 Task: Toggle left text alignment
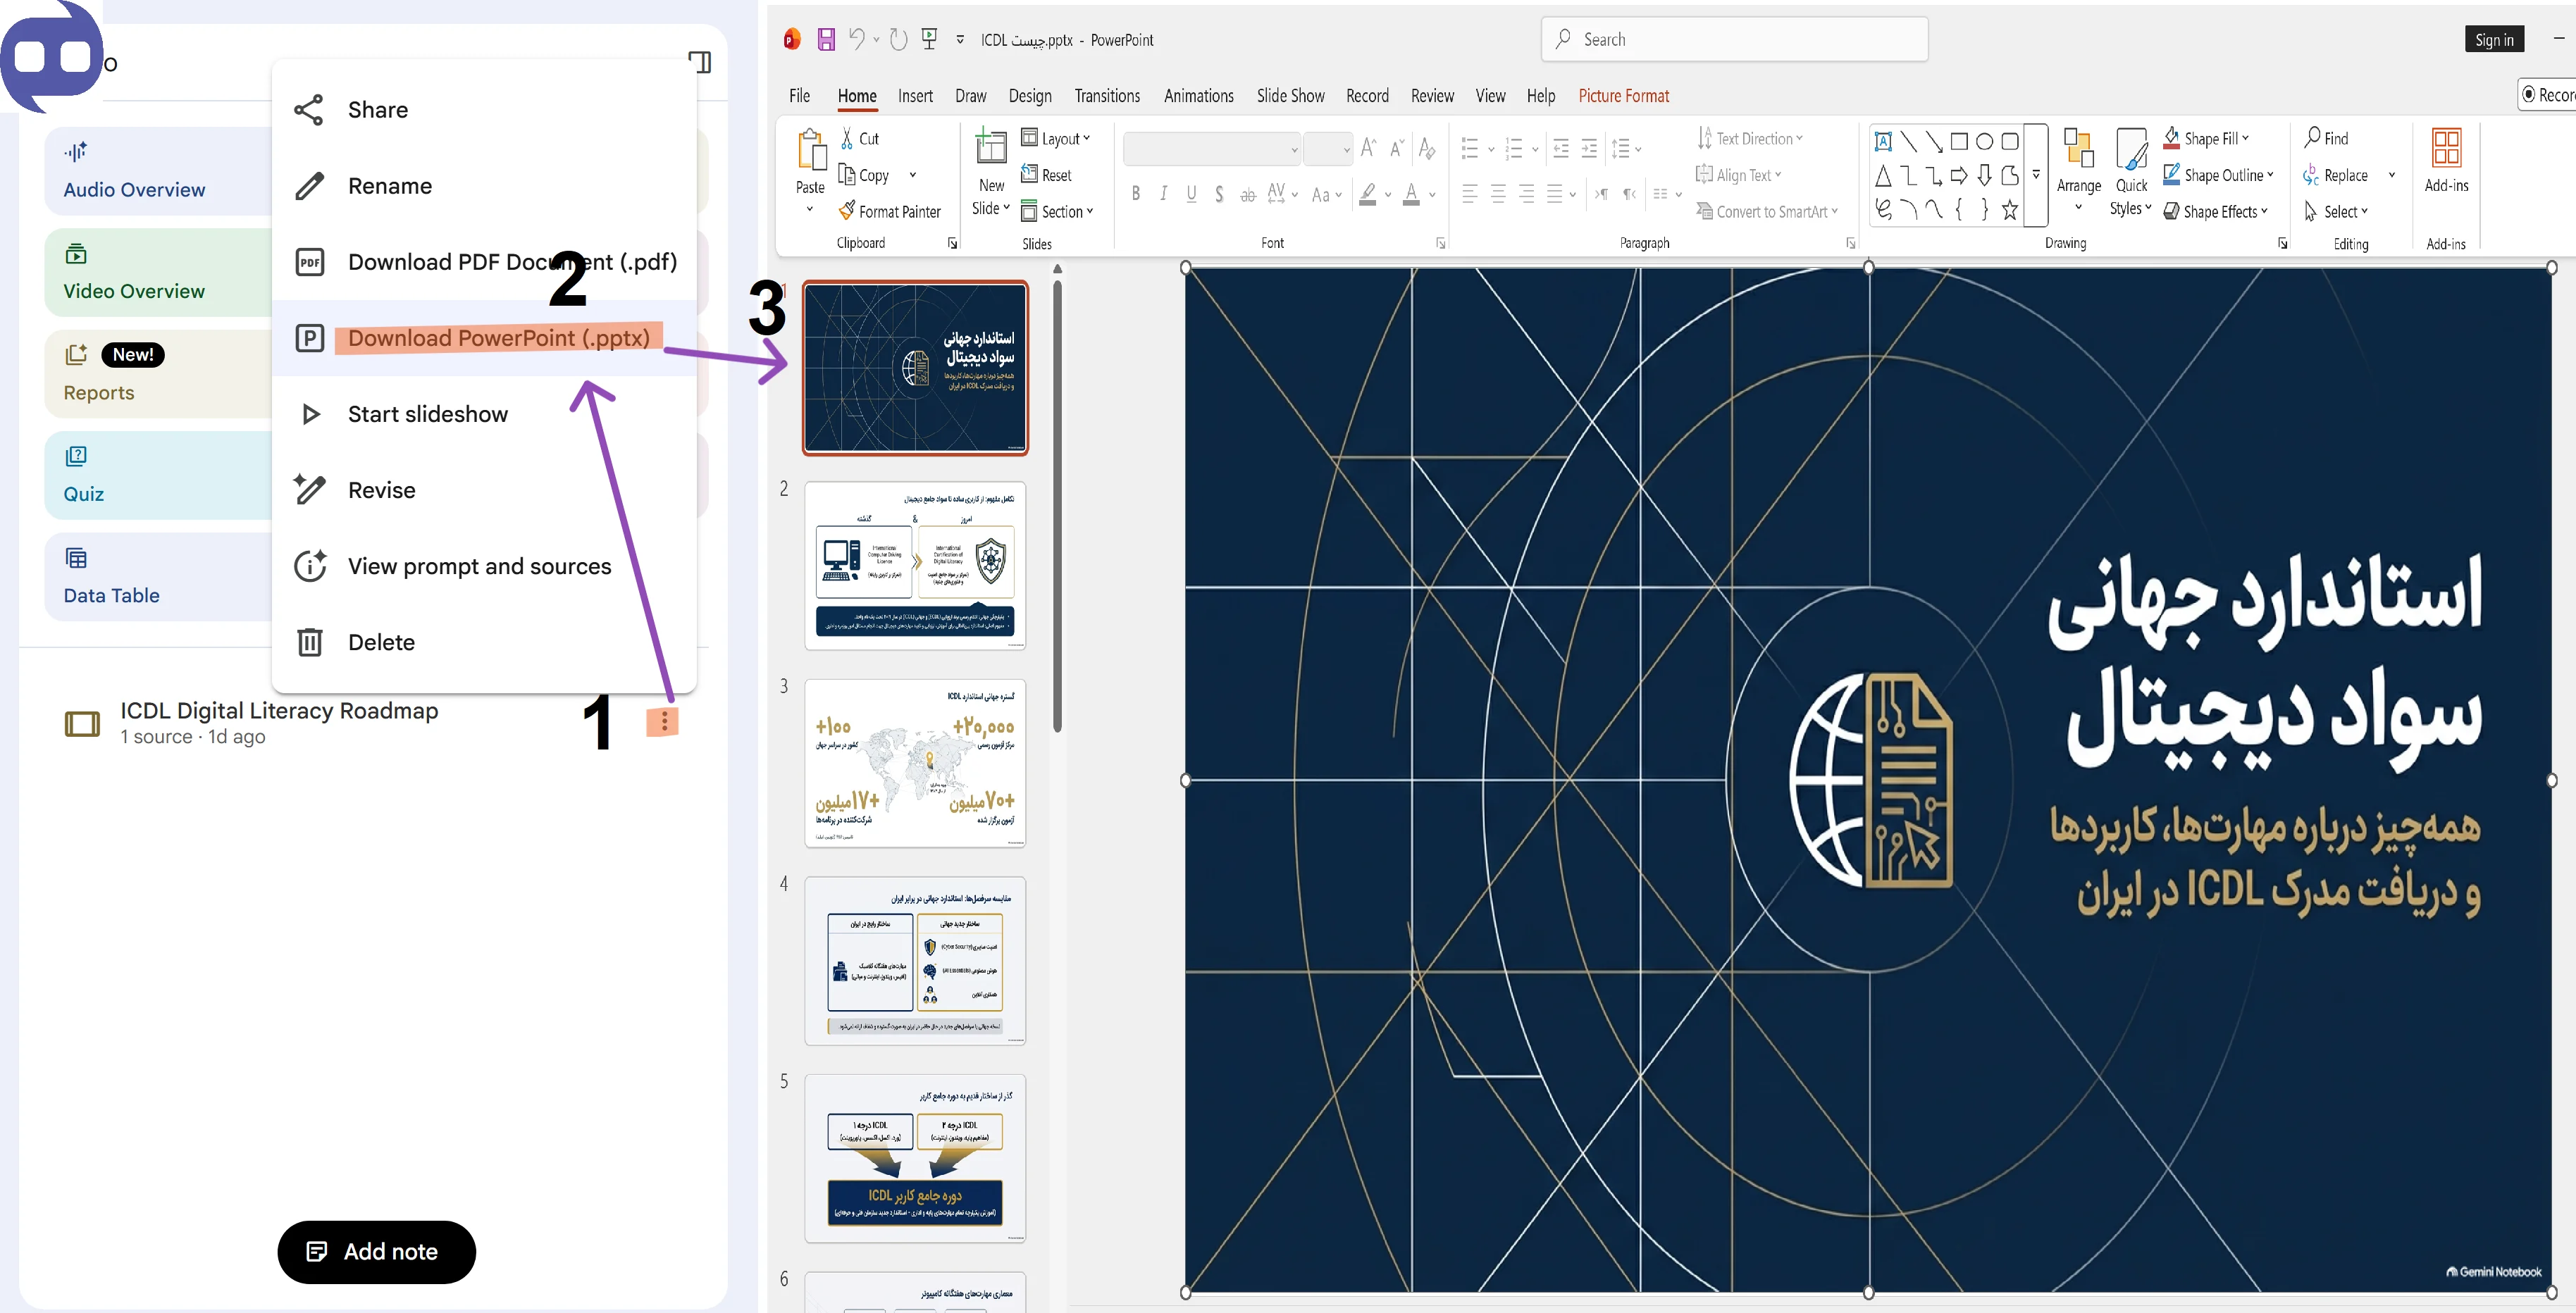(1469, 194)
